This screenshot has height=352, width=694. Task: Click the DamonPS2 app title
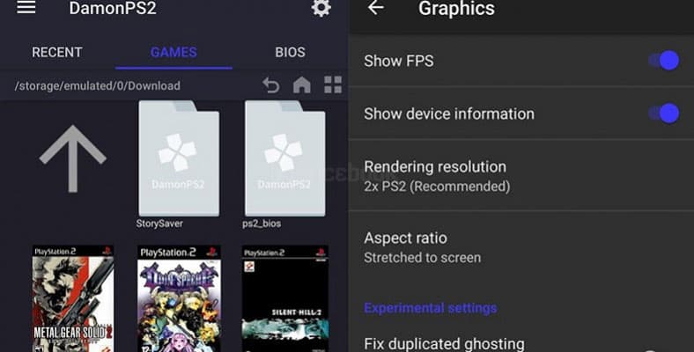click(x=113, y=8)
